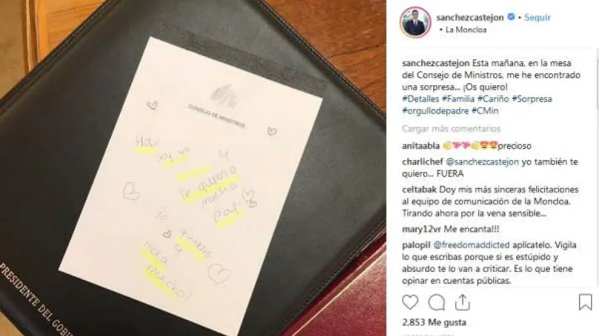Follow the account via Seguir

537,17
